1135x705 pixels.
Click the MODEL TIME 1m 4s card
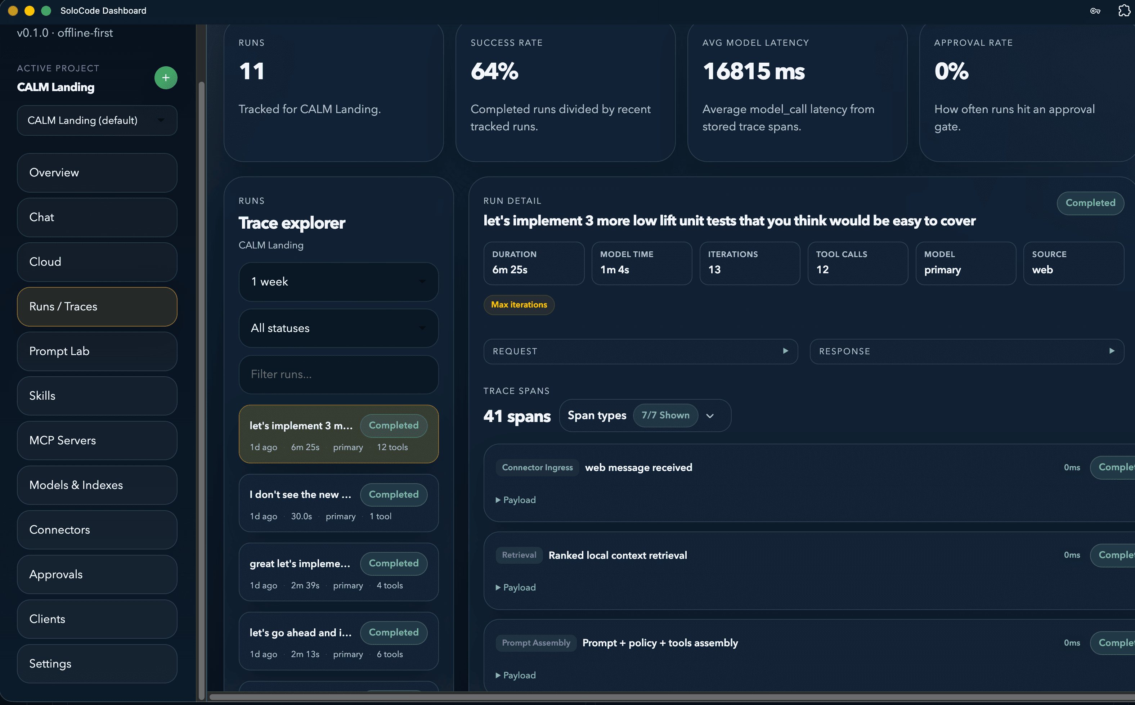pyautogui.click(x=642, y=263)
